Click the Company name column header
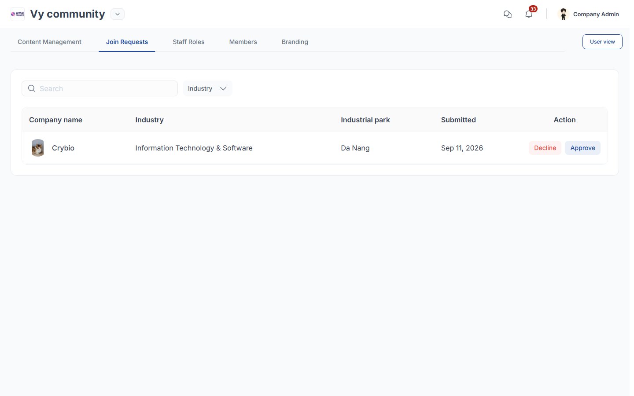Screen dimensions: 634x396 55,120
